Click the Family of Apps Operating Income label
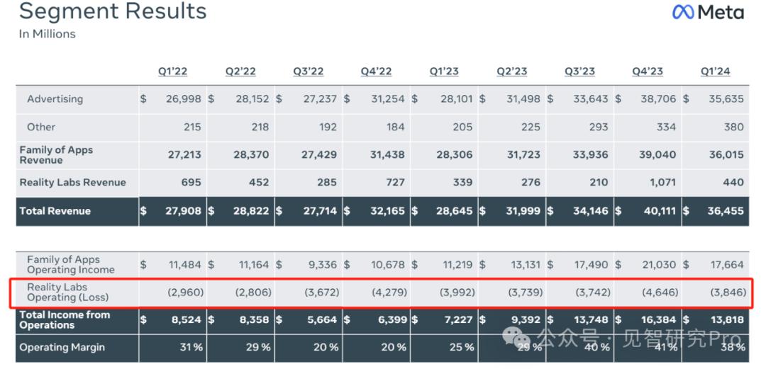766x369 pixels. [x=70, y=265]
